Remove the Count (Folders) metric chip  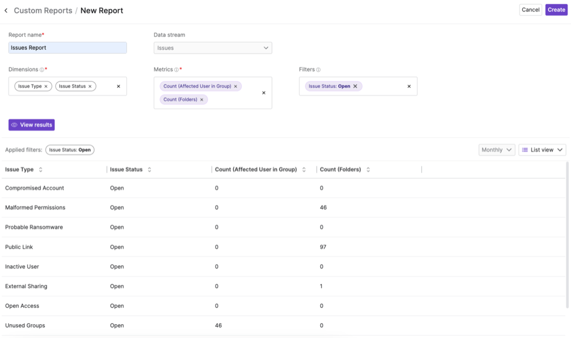pyautogui.click(x=202, y=100)
